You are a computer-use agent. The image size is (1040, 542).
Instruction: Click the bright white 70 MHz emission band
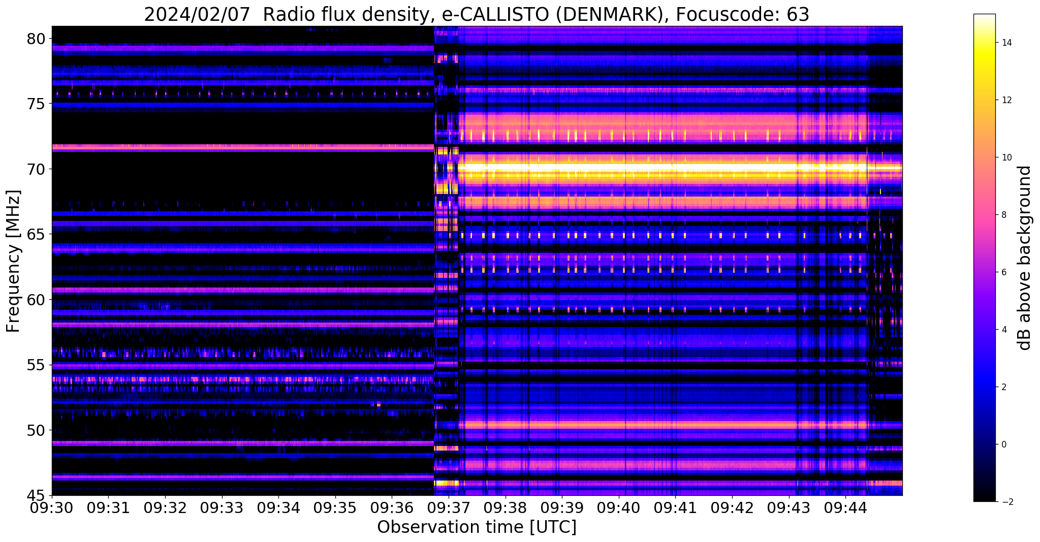coord(681,167)
